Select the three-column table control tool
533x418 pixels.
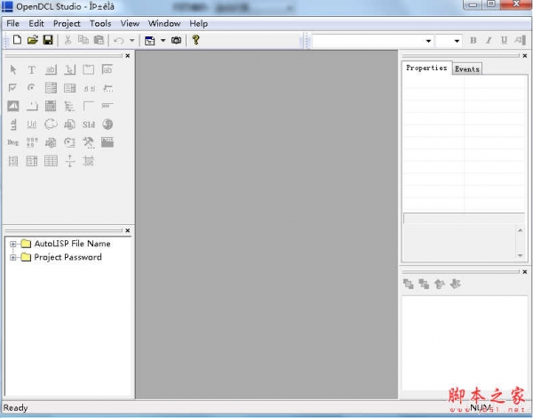[x=51, y=161]
